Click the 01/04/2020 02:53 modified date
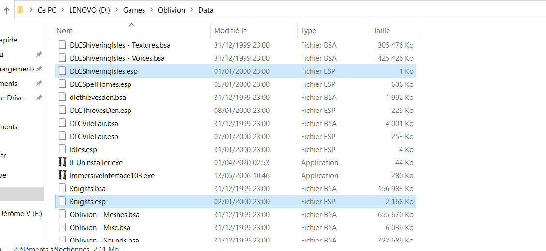The image size is (546, 251). 242,162
